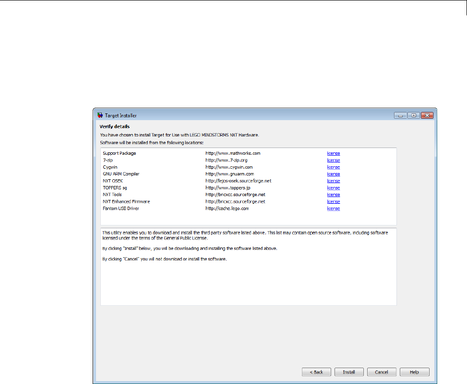Screen dimensions: 467x384
Task: Click the 'By clicking "Install" below' sentence
Action: pos(190,248)
